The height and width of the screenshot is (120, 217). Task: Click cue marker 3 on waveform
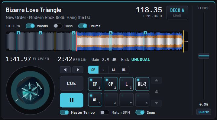tap(74, 33)
